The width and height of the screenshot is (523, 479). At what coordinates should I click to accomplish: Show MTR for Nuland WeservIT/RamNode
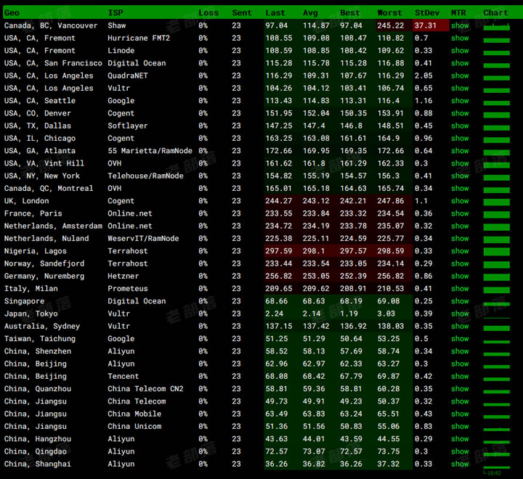point(460,239)
